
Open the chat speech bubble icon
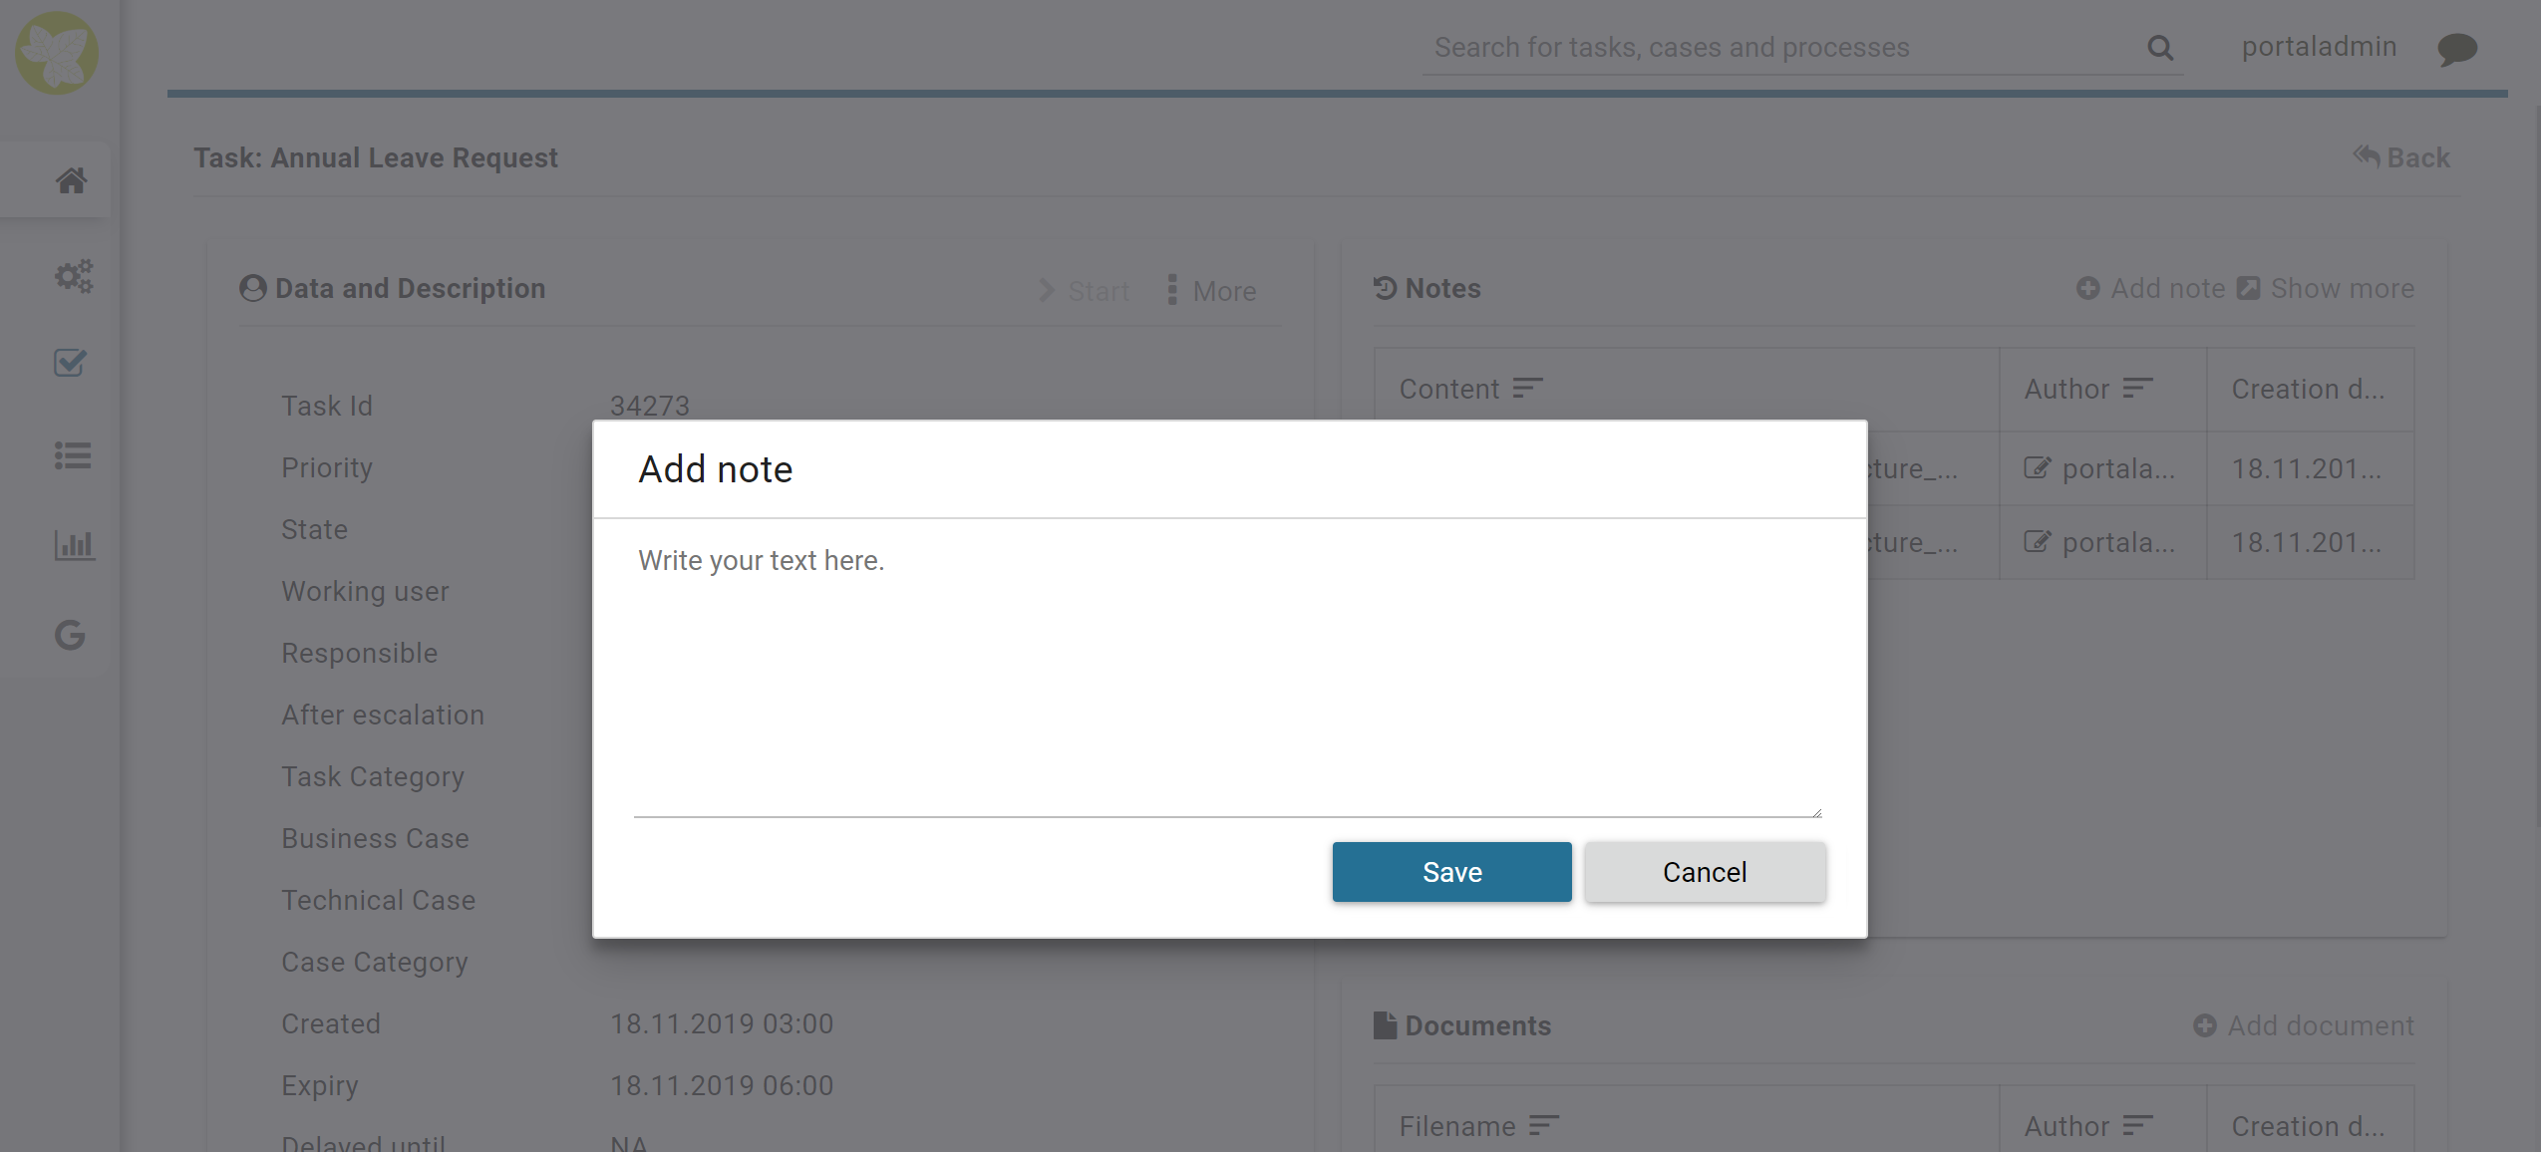[x=2456, y=48]
